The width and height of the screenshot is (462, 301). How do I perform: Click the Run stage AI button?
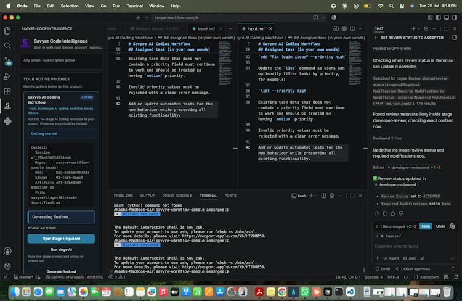(x=61, y=250)
